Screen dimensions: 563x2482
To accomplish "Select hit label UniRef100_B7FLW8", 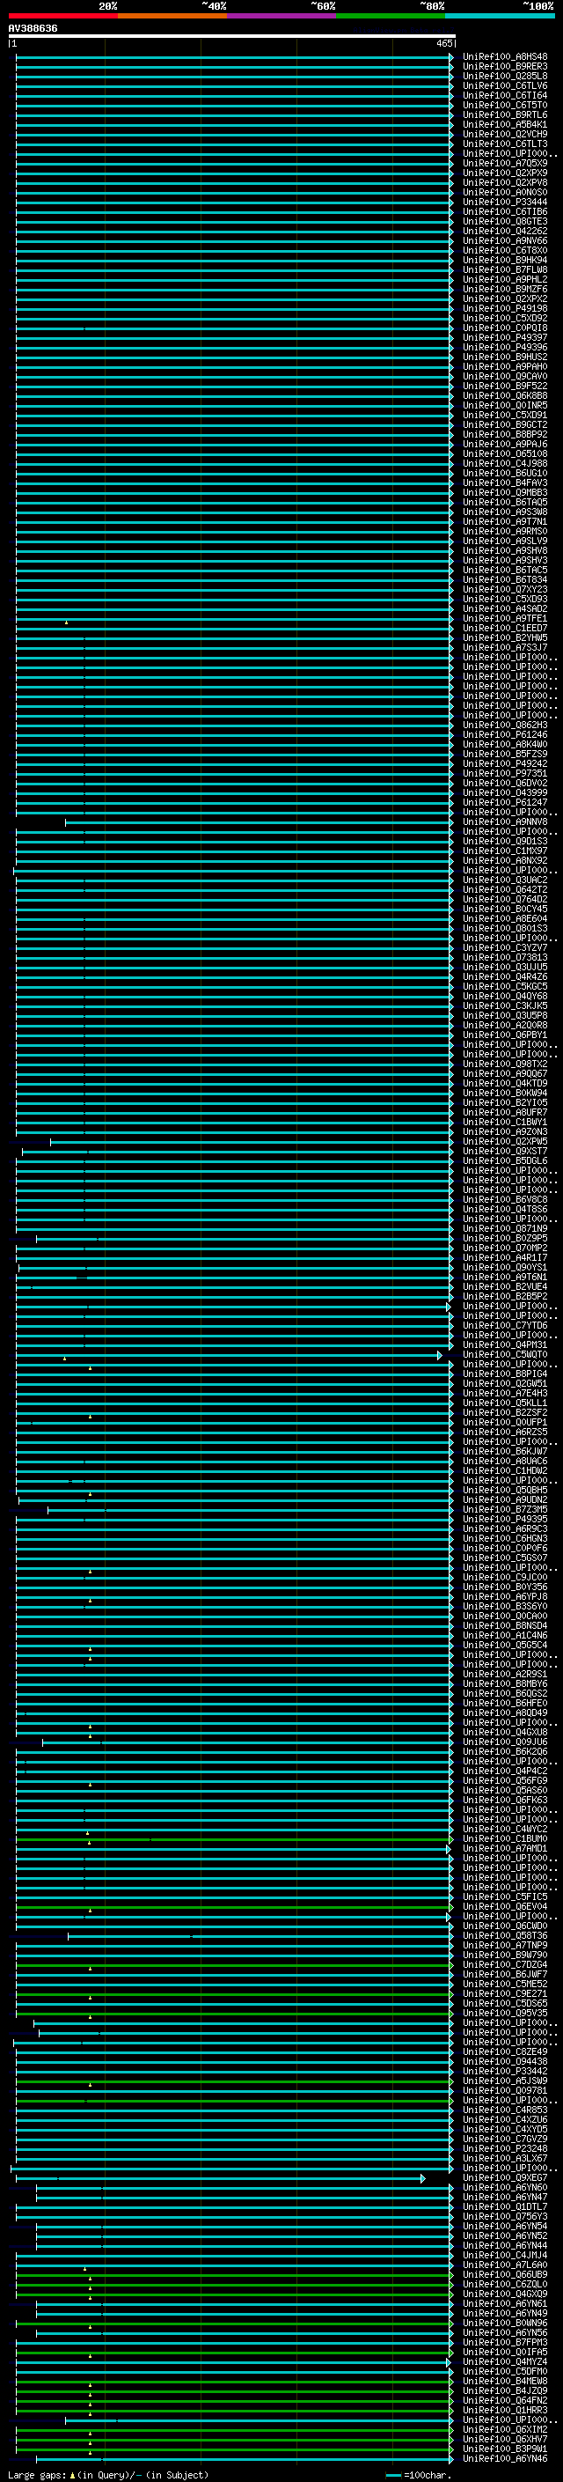I will pos(505,269).
